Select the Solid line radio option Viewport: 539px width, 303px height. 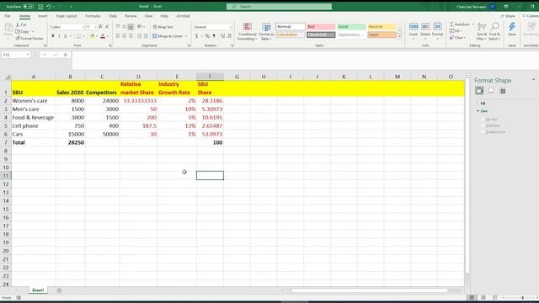point(483,125)
